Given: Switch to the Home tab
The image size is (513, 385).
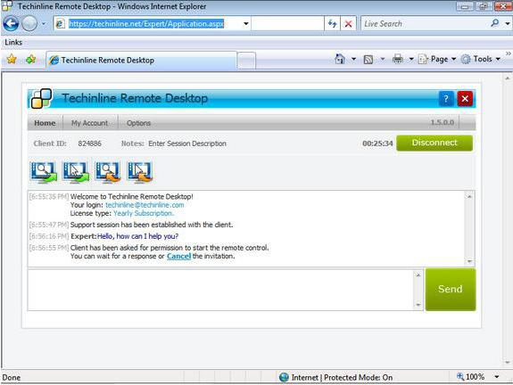Looking at the screenshot, I should 45,123.
